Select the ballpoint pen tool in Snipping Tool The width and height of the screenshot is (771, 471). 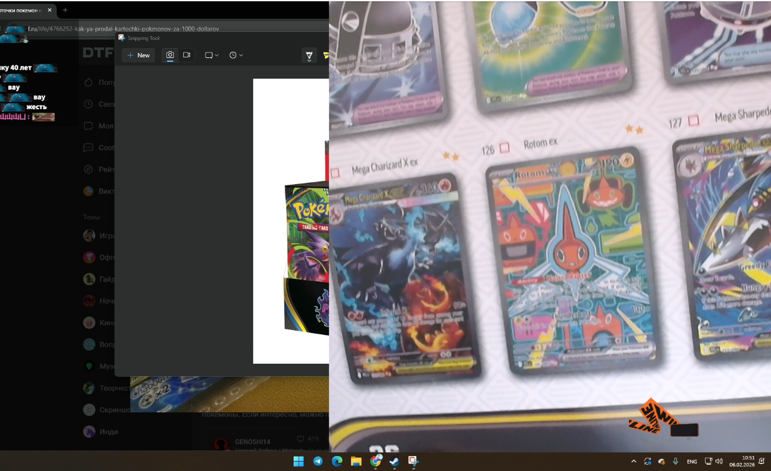pos(309,56)
